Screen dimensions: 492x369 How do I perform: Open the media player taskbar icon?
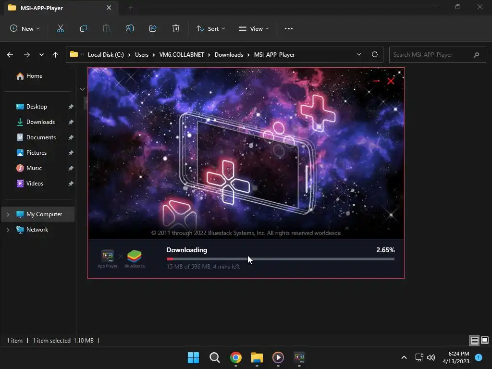(278, 357)
